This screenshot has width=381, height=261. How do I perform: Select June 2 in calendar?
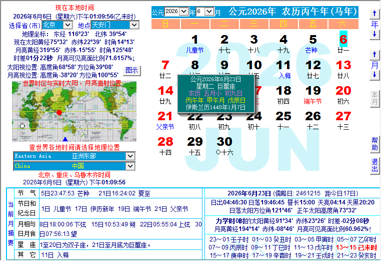224,44
